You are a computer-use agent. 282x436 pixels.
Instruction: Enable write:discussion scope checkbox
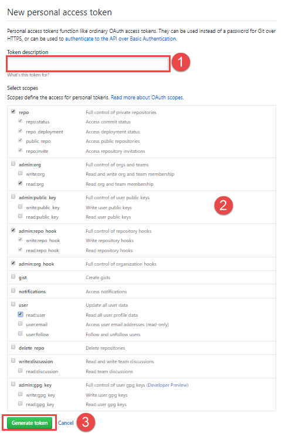(x=13, y=361)
